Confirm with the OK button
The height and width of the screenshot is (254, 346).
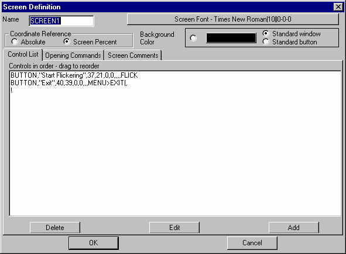click(x=94, y=243)
